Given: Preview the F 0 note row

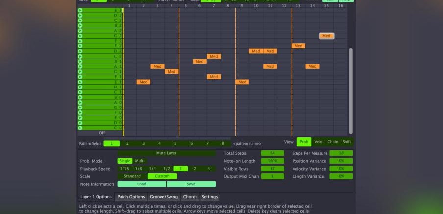Looking at the screenshot, I should (80, 112).
